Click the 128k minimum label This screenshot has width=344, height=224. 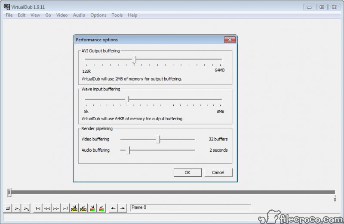click(86, 71)
